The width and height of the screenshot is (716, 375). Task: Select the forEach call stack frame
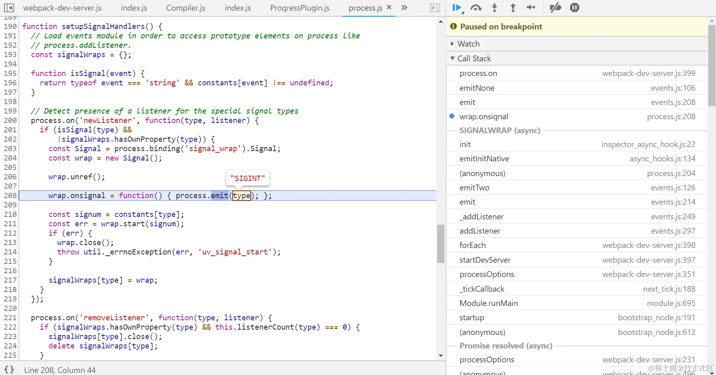click(577, 245)
